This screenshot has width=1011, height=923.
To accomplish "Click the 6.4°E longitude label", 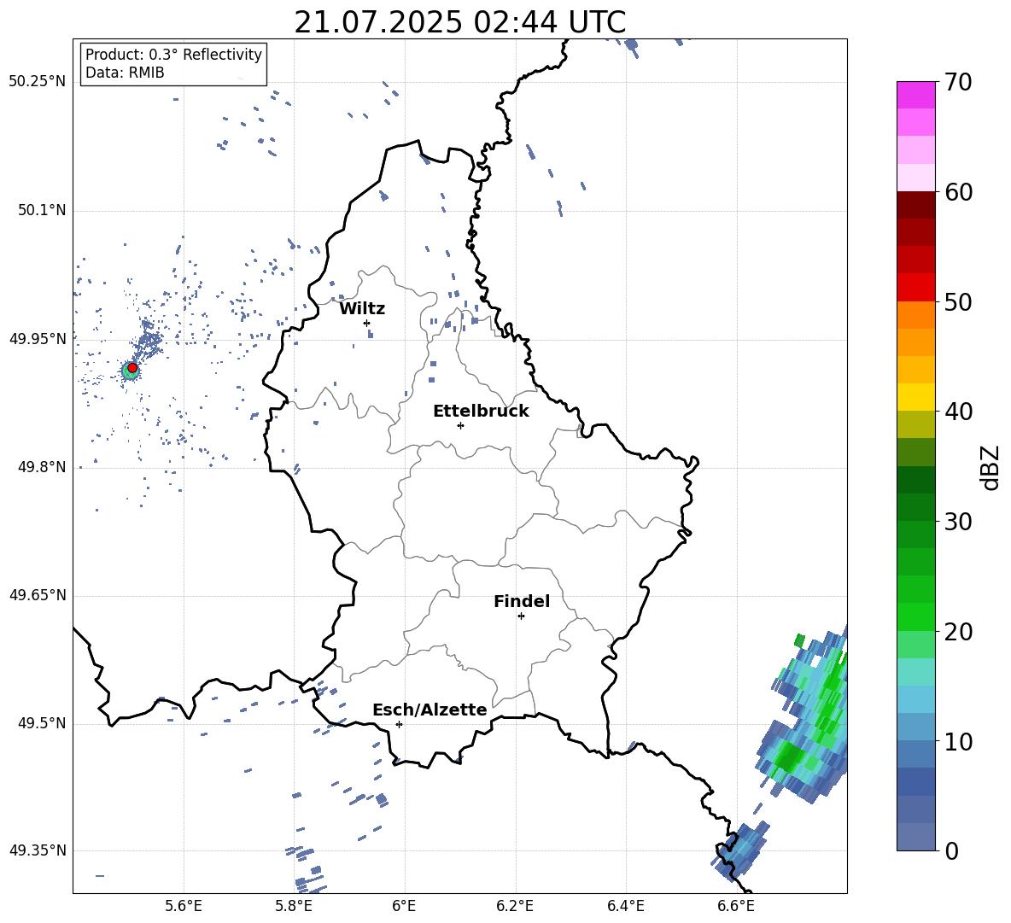I will click(x=625, y=906).
